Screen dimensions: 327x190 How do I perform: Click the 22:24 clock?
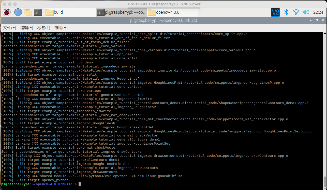[318, 12]
